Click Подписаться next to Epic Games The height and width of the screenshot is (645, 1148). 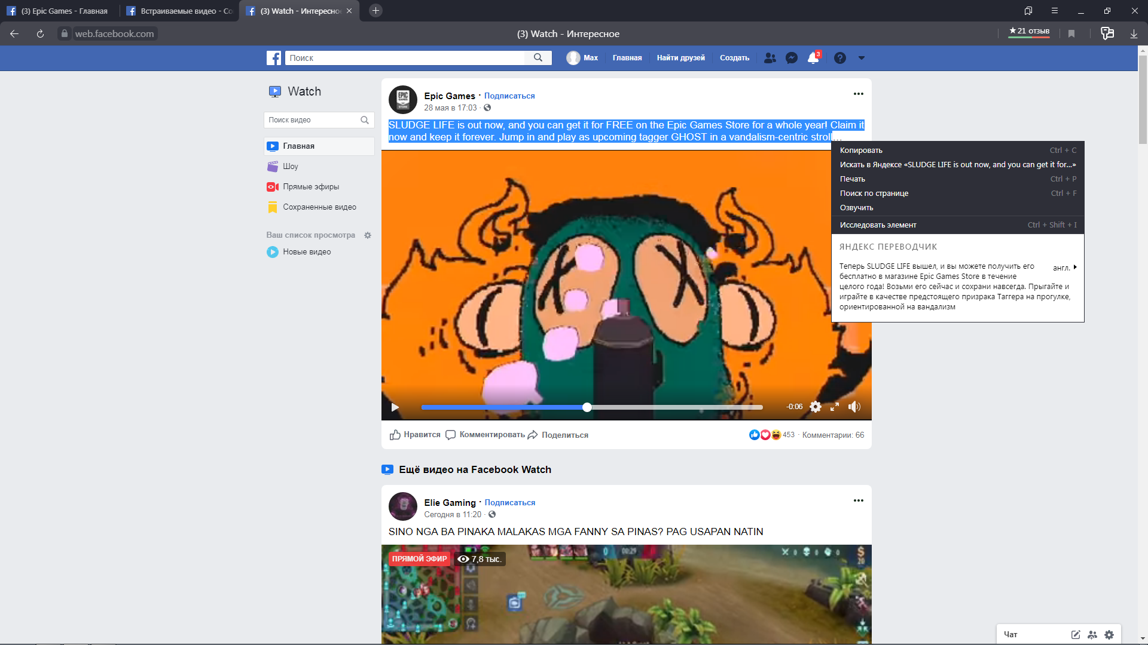coord(509,96)
